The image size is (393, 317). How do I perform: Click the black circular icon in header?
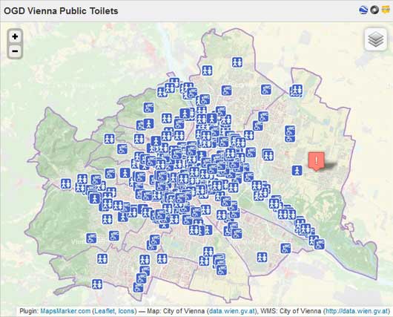point(374,10)
